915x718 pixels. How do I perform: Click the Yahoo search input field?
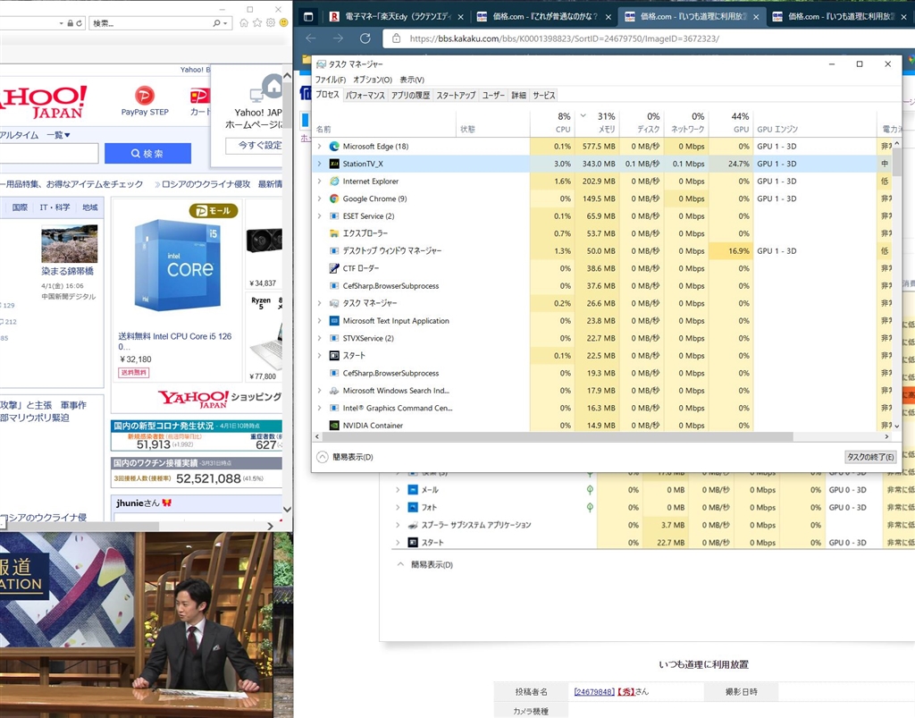click(x=49, y=154)
